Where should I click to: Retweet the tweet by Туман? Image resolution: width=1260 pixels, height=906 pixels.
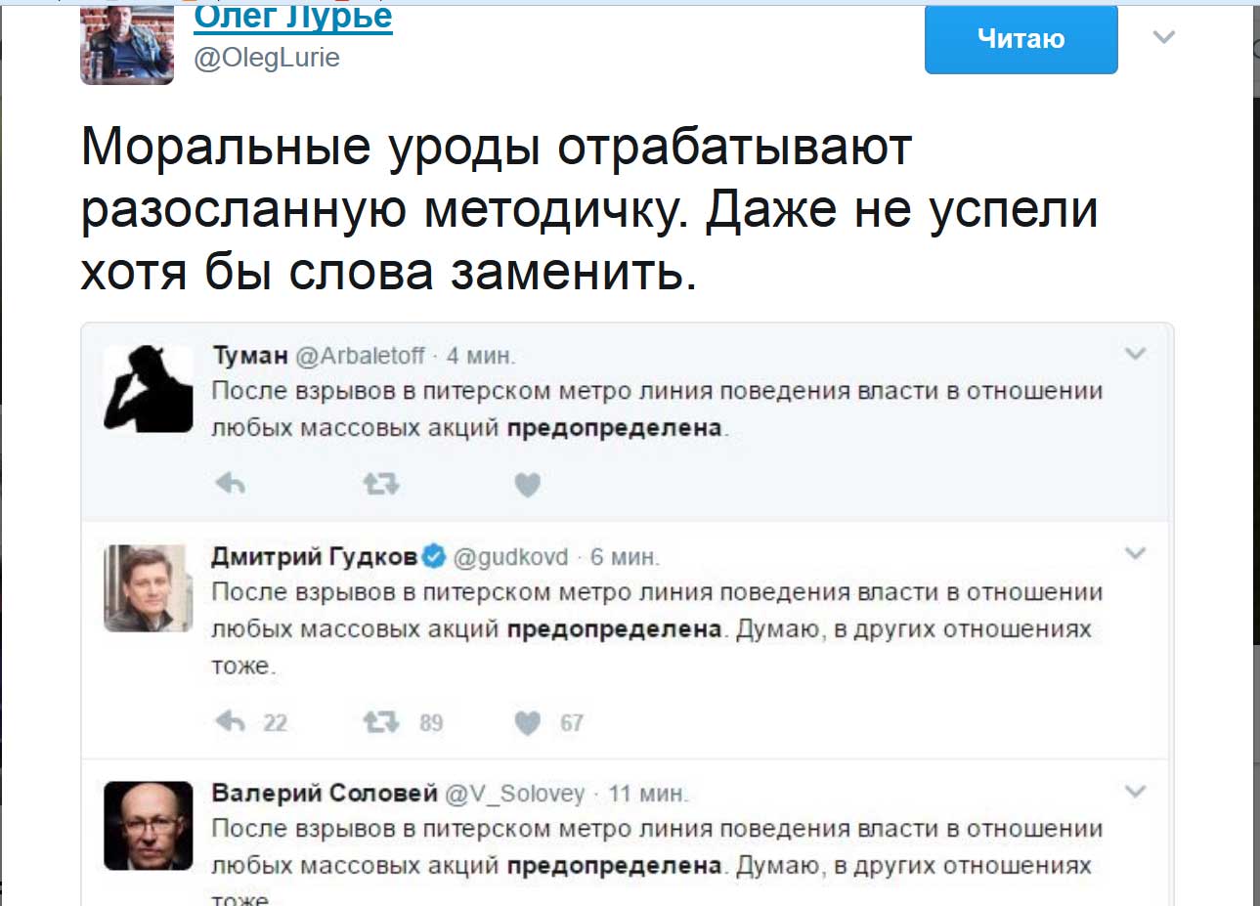(380, 484)
